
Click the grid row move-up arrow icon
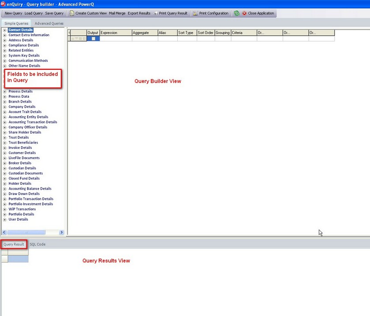pos(73,38)
